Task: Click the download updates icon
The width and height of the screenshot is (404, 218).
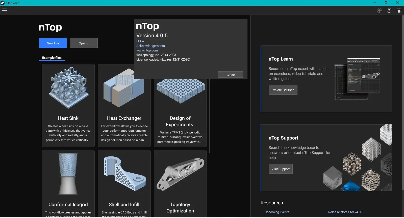Action: pos(379,10)
